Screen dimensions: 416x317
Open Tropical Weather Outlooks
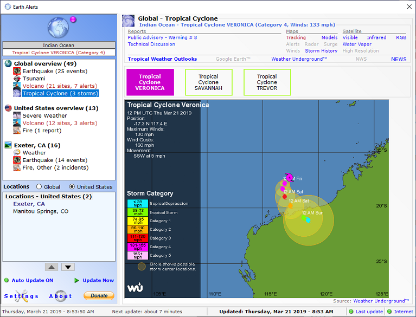(162, 59)
